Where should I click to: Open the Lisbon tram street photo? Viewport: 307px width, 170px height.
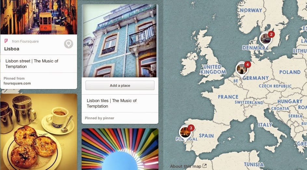[39, 17]
